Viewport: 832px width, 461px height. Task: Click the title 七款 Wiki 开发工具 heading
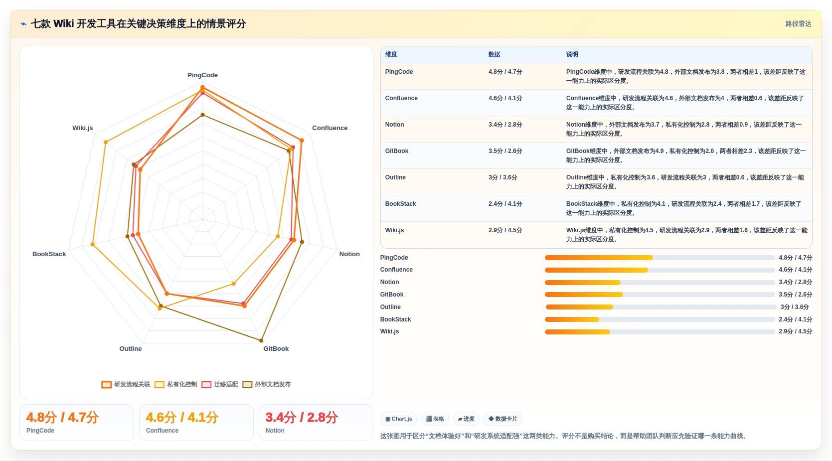click(139, 24)
